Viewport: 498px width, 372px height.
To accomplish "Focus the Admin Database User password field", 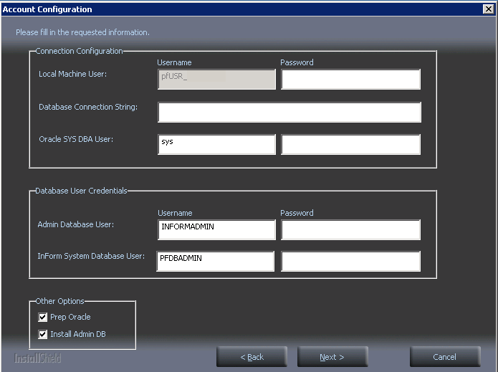I will click(350, 229).
